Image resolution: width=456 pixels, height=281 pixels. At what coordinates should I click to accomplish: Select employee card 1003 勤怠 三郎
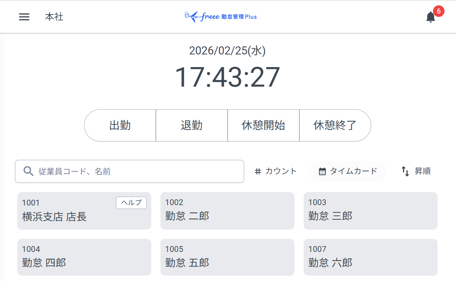[x=370, y=211]
